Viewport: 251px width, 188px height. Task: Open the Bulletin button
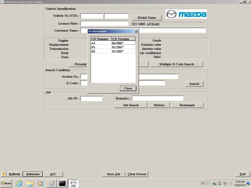tap(14, 174)
